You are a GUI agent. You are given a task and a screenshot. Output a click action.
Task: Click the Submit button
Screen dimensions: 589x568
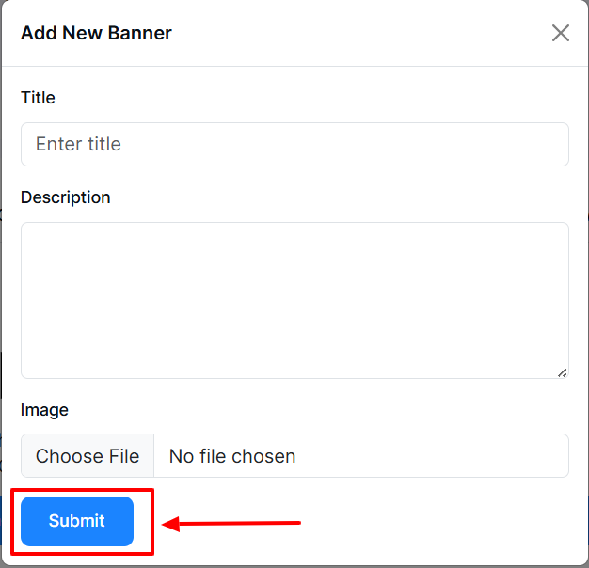tap(77, 521)
